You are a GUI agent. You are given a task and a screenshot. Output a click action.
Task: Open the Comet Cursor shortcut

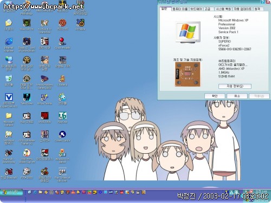(62, 135)
